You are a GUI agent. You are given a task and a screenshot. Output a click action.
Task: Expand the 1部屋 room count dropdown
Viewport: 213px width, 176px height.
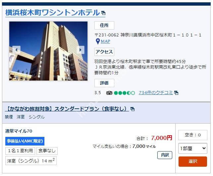[x=193, y=148]
